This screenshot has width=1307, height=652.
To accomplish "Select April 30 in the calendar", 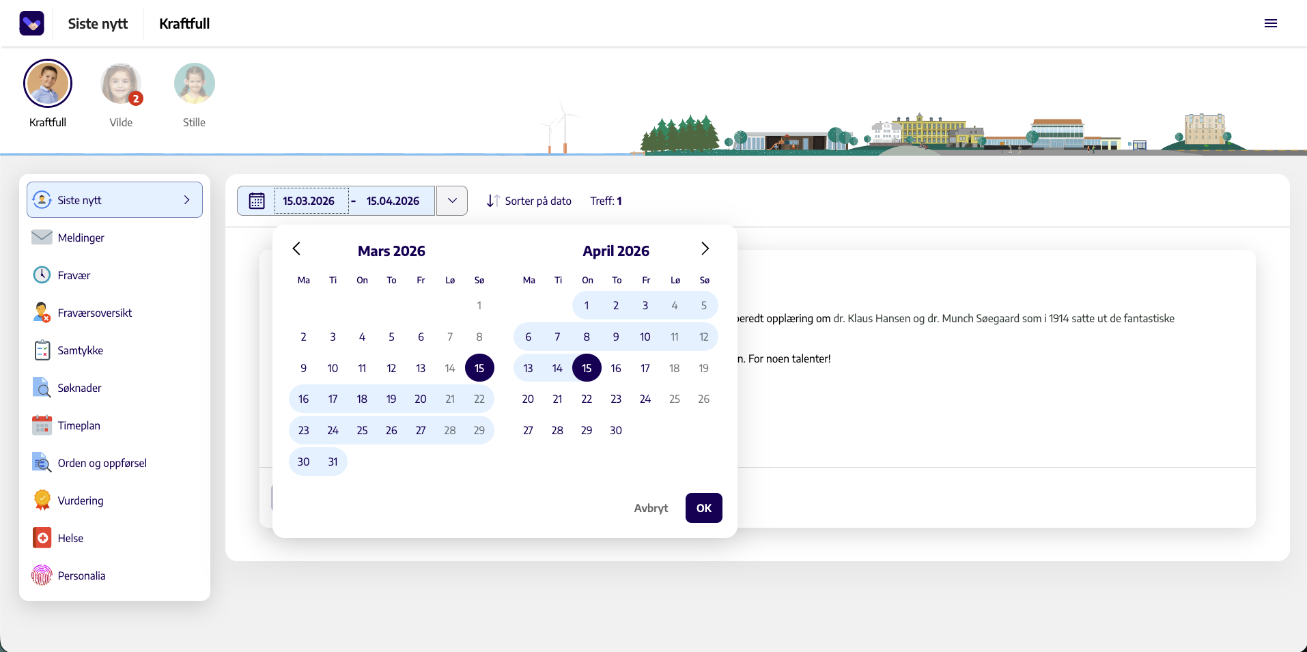I will [x=616, y=430].
